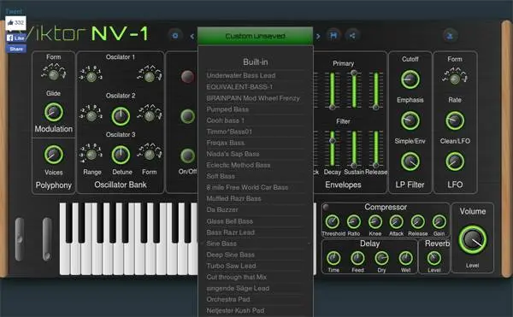This screenshot has height=317, width=513.
Task: Click the Reverb Level knob
Action: pos(434,258)
